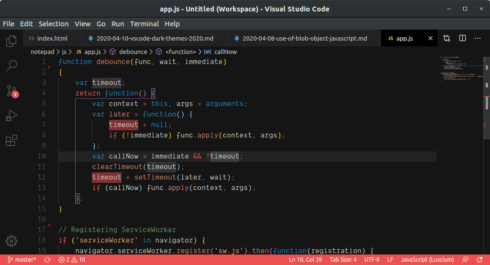
Task: Change indentation via Tab Size: 4
Action: (x=343, y=260)
